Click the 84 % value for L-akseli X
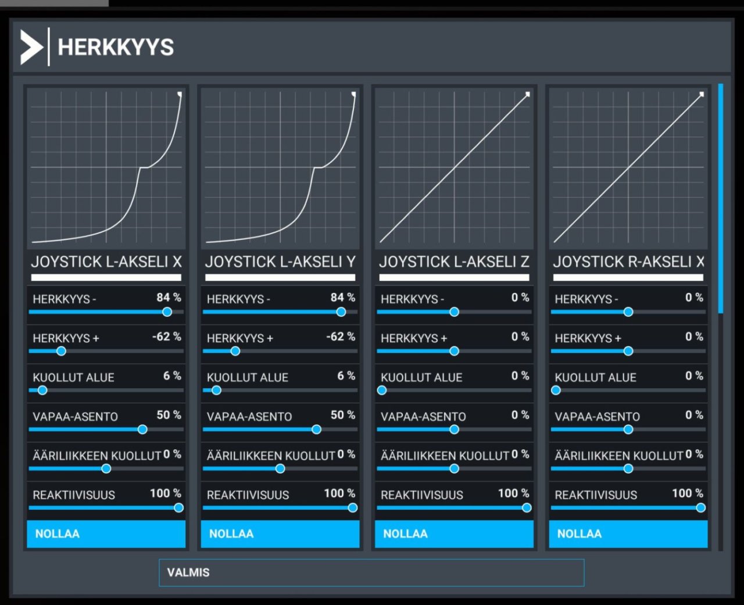 169,298
